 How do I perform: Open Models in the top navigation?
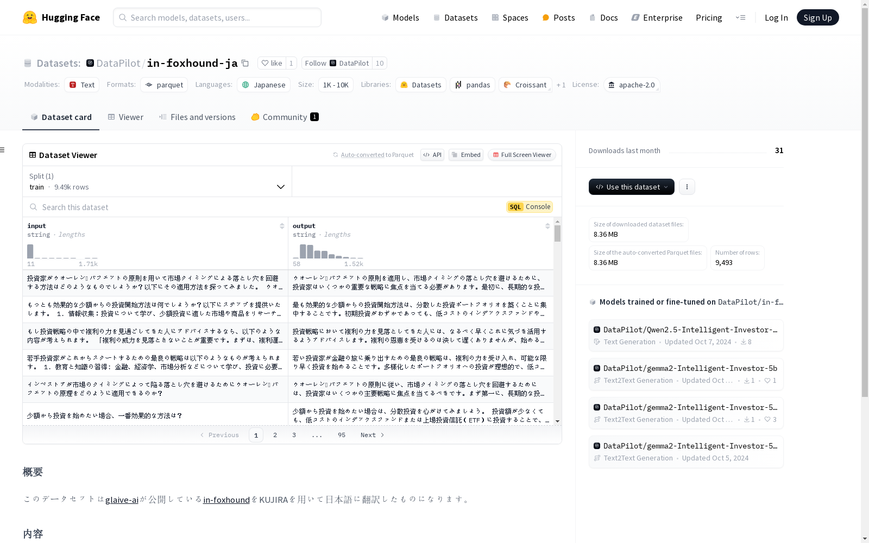pyautogui.click(x=400, y=17)
